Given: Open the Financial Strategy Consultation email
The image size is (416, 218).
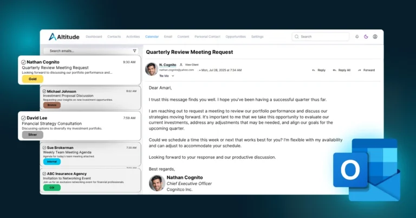Looking at the screenshot, I should 80,126.
